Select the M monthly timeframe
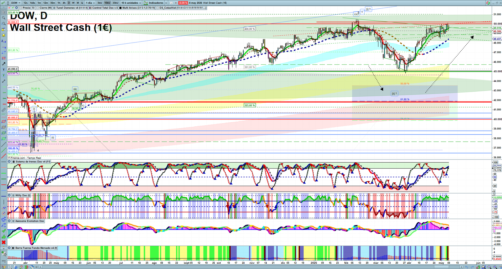This screenshot has width=502, height=269. tap(77, 3)
